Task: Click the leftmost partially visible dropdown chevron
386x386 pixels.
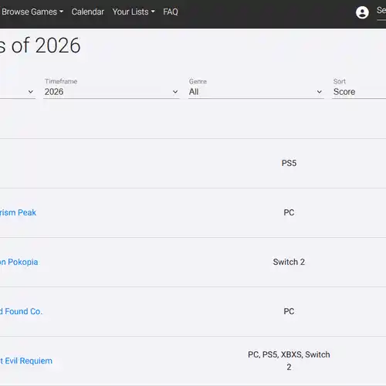Action: coord(31,92)
